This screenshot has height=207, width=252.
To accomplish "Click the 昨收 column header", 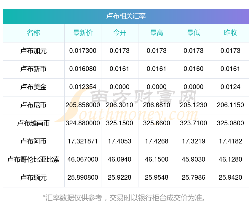I will (x=230, y=33).
